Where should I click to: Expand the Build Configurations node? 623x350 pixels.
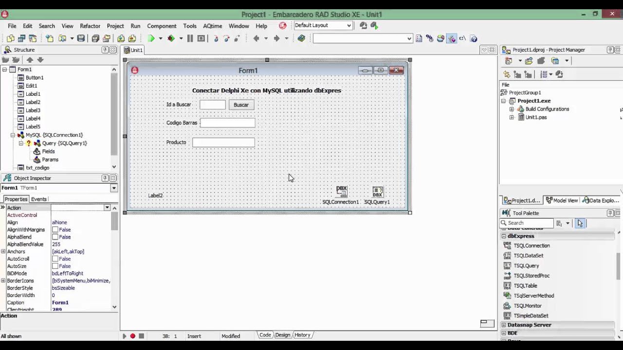512,109
